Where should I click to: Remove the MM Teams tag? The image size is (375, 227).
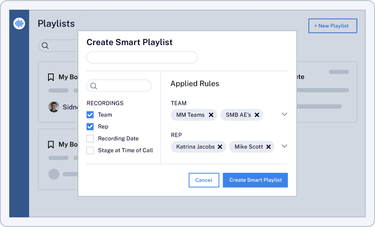coord(211,115)
